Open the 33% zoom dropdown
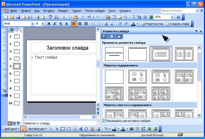The width and height of the screenshot is (205, 139). click(172, 17)
